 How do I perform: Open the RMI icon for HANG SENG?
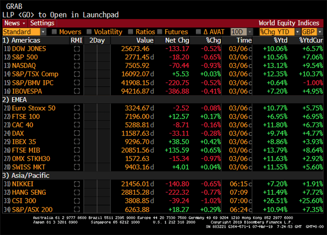point(77,192)
